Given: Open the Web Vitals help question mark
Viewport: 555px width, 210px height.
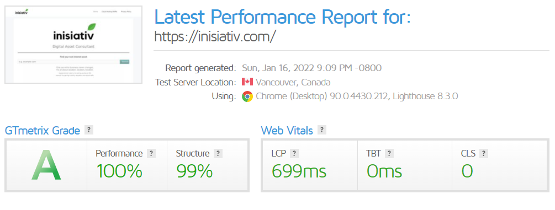Looking at the screenshot, I should [x=322, y=130].
